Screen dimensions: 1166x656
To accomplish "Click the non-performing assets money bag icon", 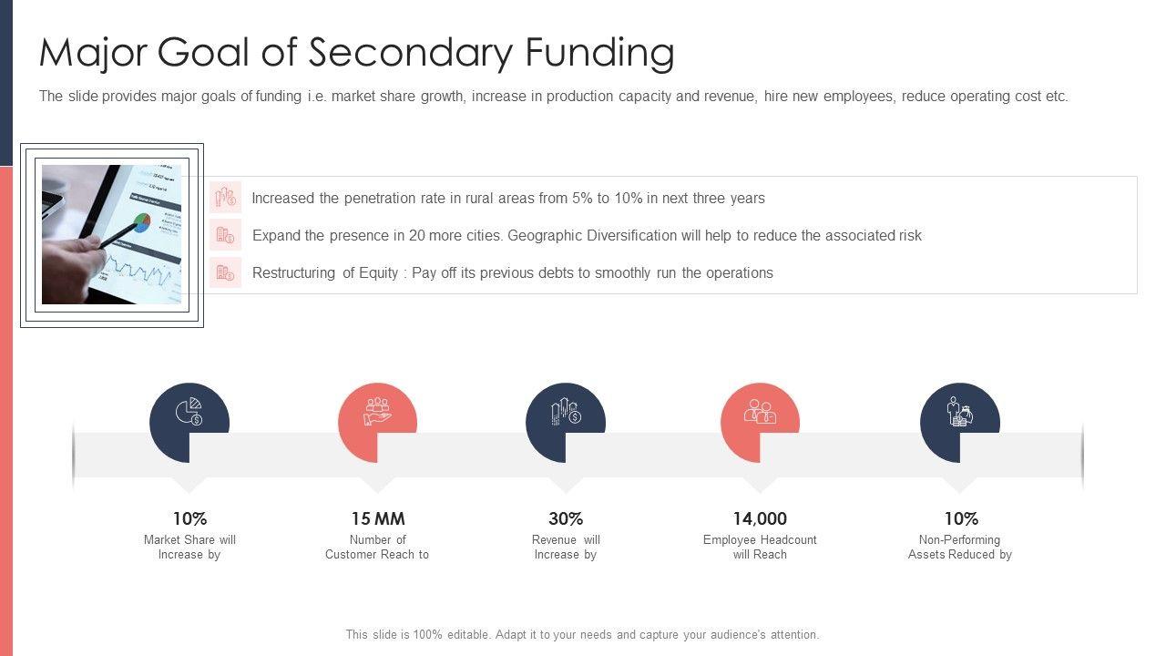I will click(959, 413).
